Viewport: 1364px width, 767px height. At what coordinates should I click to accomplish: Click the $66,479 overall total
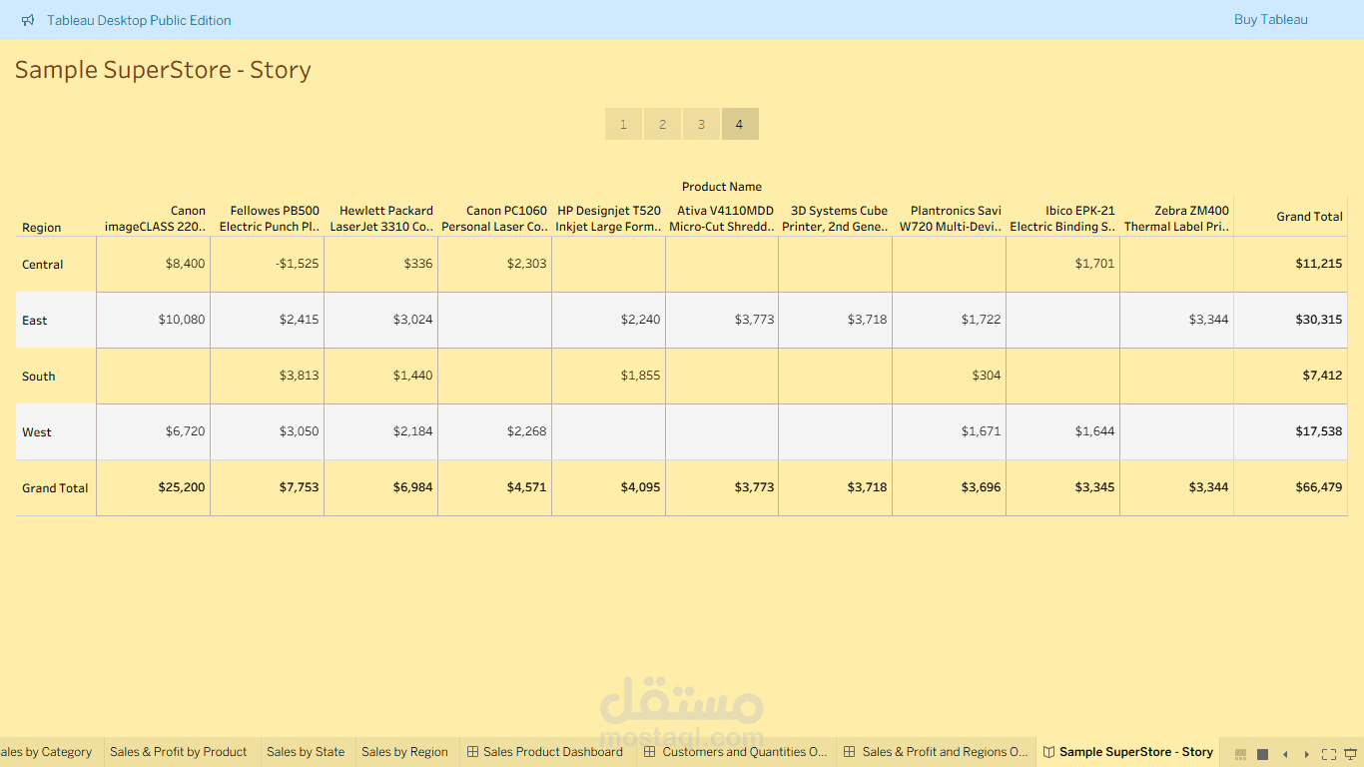(1291, 487)
